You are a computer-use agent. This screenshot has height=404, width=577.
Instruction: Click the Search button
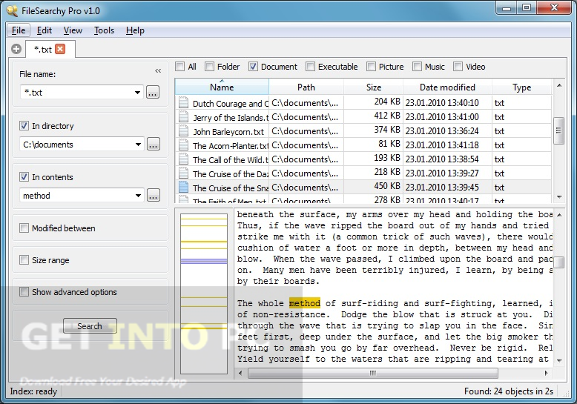pos(90,326)
